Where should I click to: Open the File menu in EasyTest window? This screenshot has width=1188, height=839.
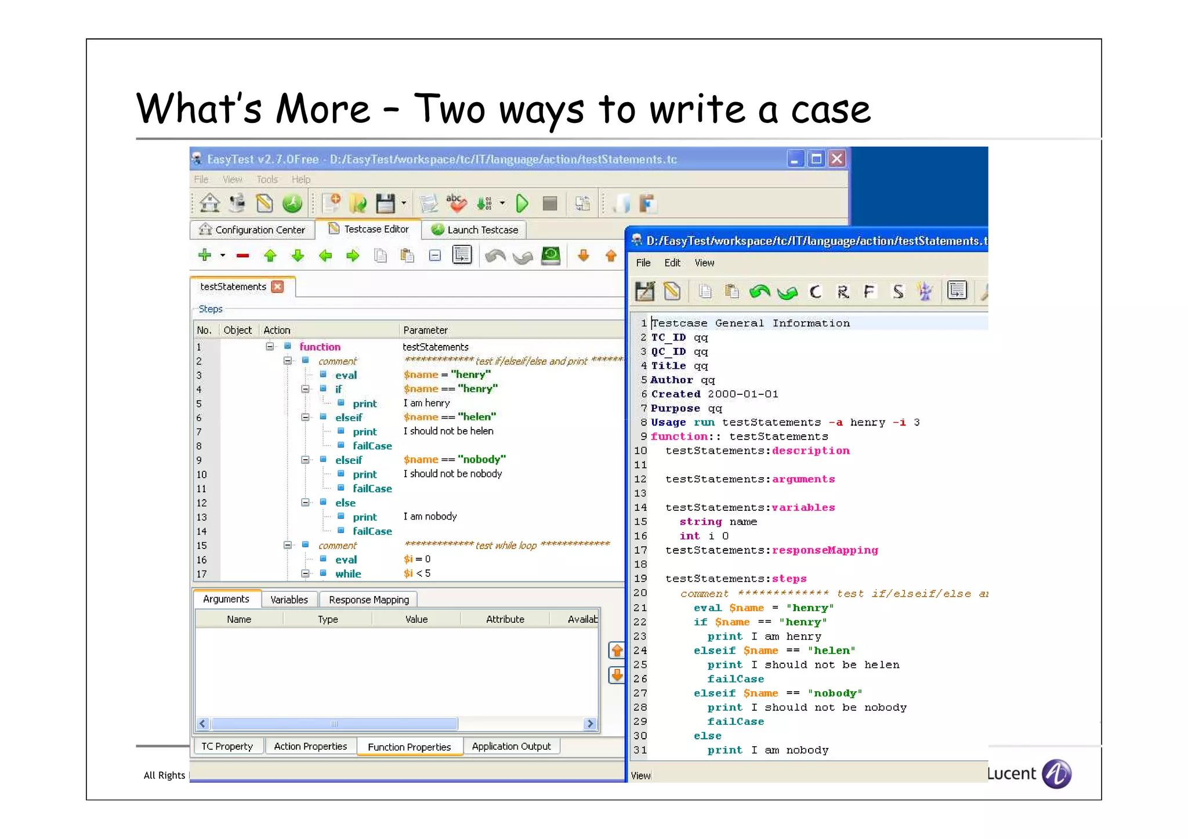point(201,179)
